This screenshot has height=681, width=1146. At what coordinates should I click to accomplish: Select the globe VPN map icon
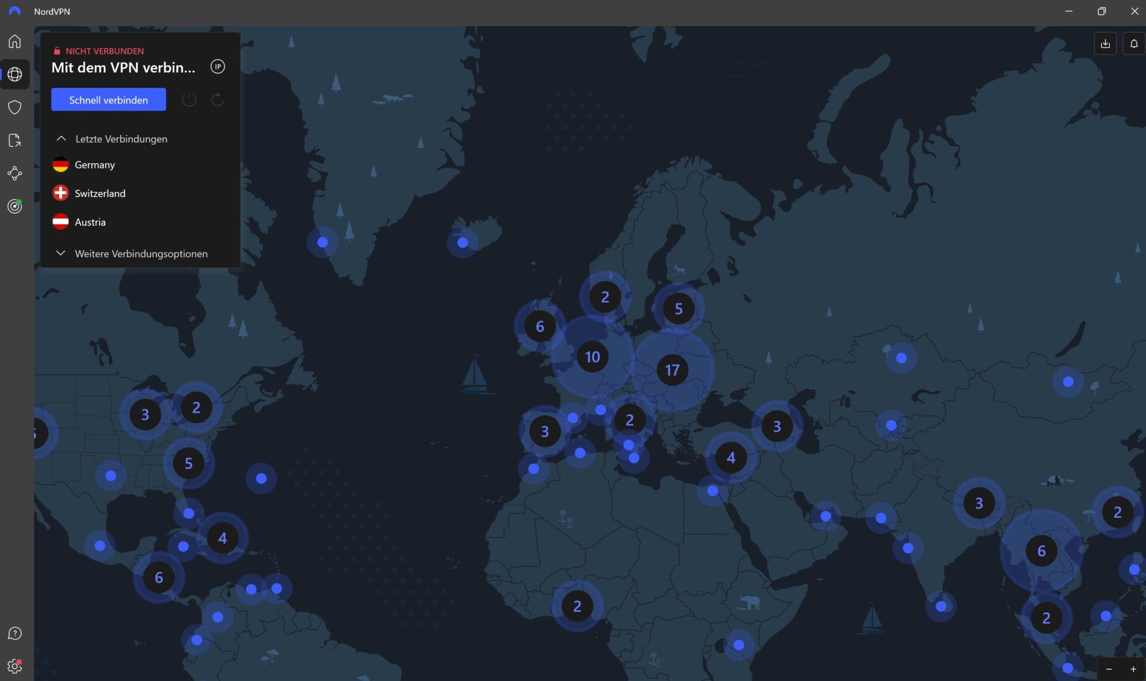coord(15,74)
